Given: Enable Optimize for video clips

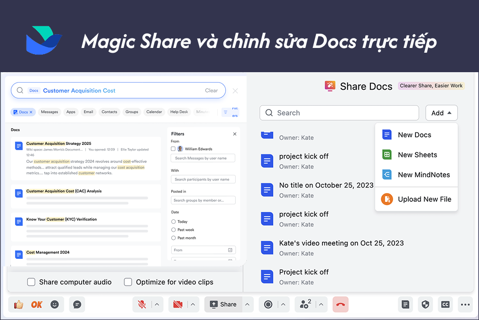Looking at the screenshot, I should click(x=128, y=282).
